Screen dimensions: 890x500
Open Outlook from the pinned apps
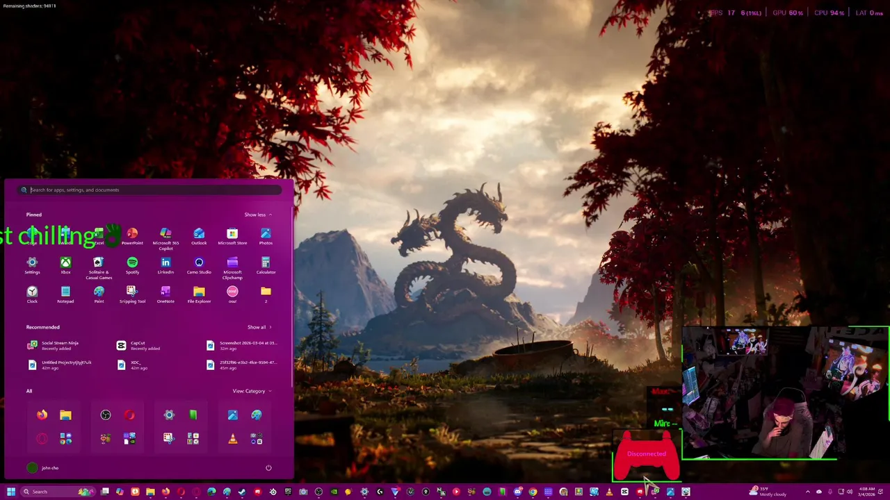(x=199, y=236)
